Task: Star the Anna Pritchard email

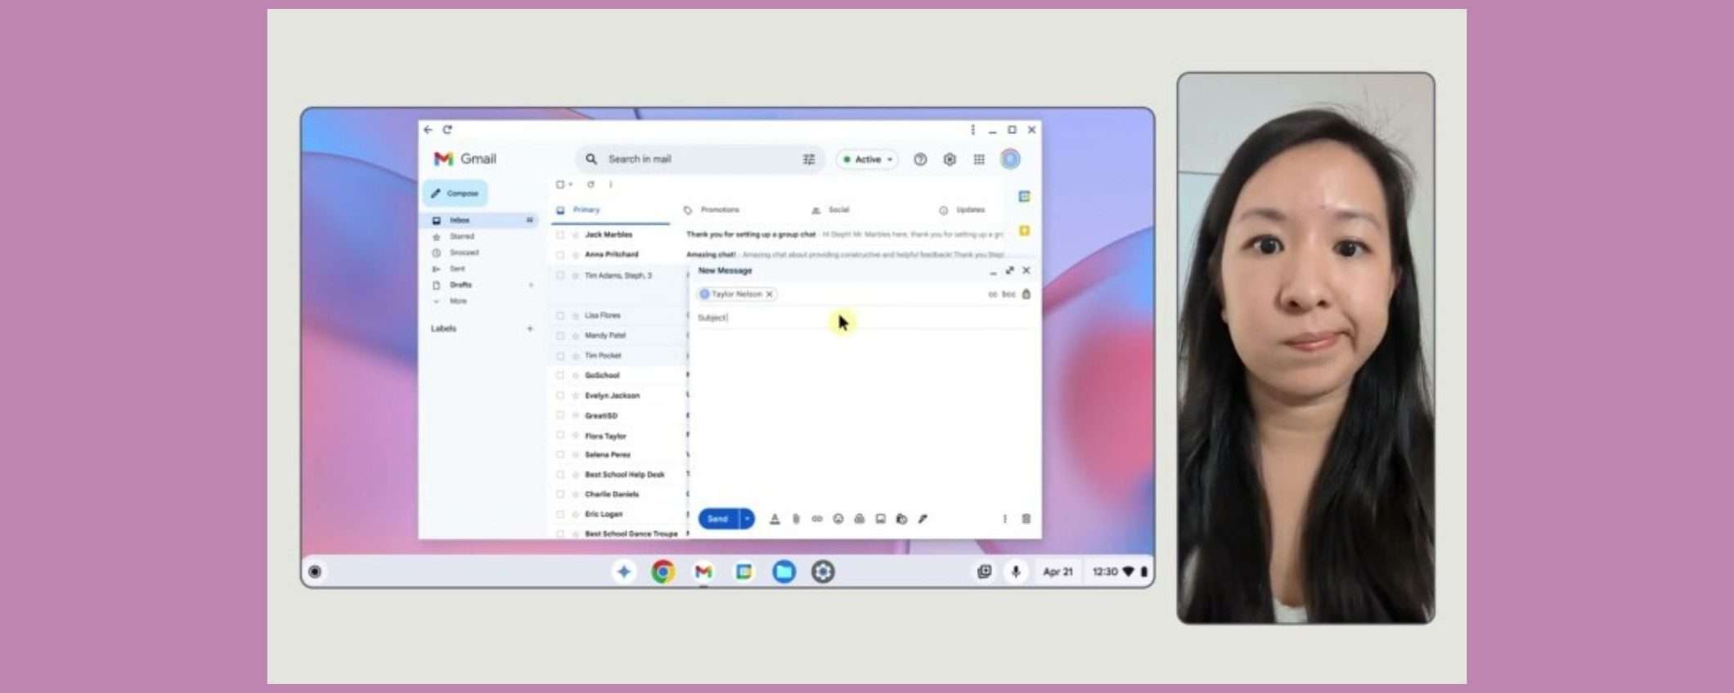Action: pos(575,255)
